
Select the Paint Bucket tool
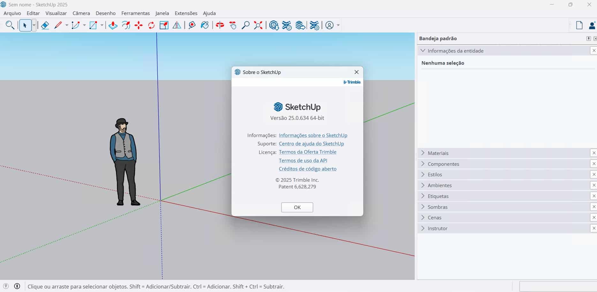coord(205,25)
